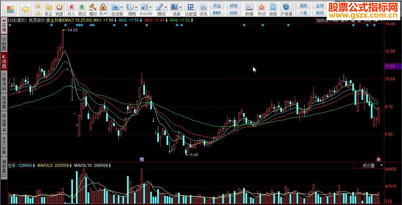Open the 牛叉诊股 sidebar tab

(4, 146)
